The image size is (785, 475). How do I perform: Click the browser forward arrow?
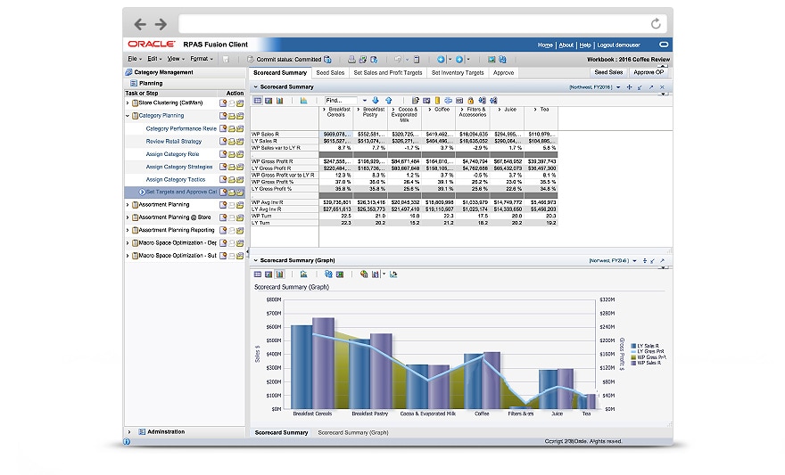(x=161, y=24)
